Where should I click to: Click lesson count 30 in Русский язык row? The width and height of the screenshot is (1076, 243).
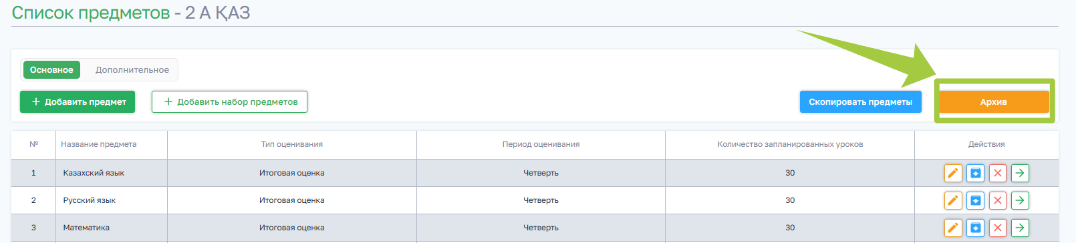pos(790,200)
